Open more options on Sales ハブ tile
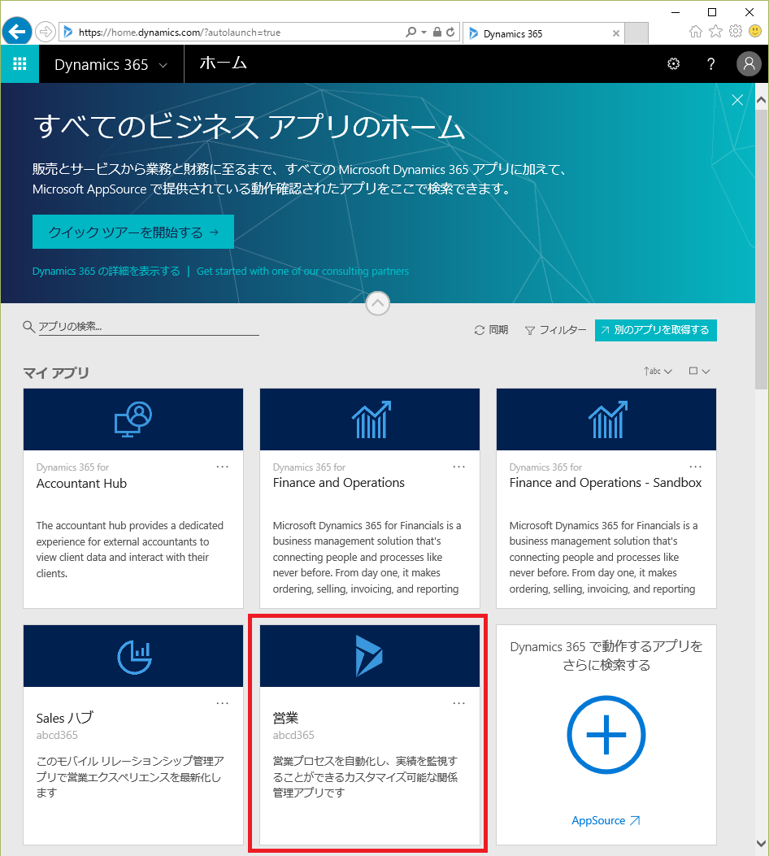 222,703
